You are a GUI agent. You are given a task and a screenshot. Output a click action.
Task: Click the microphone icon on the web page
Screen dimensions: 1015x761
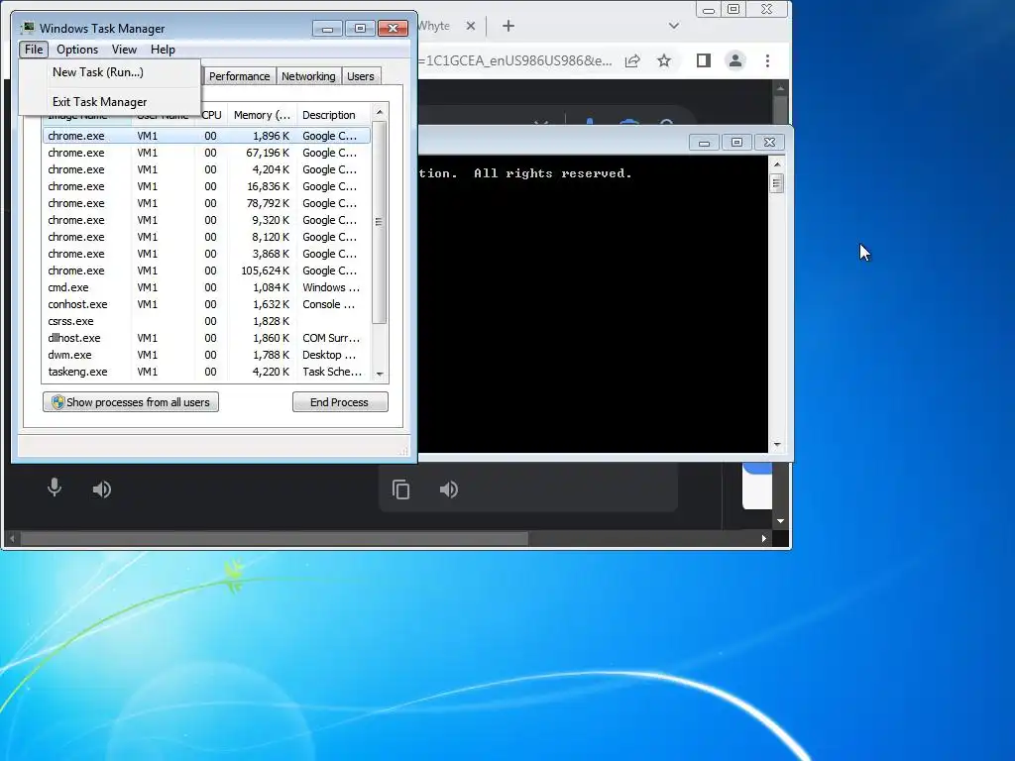(x=55, y=488)
